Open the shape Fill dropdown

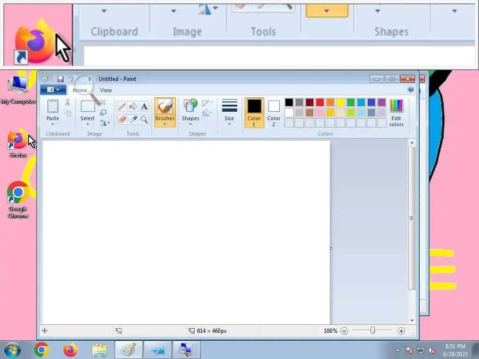tap(207, 113)
